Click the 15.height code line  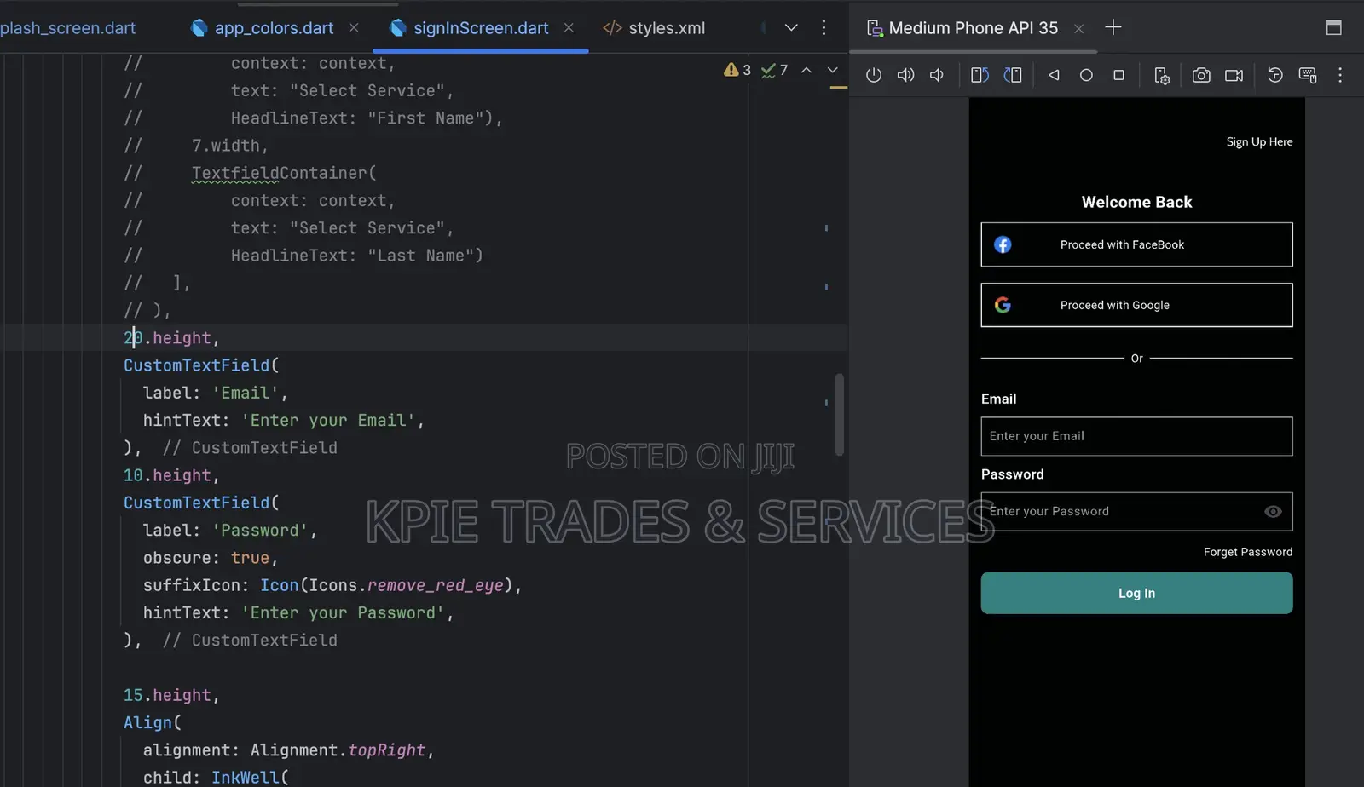pos(171,695)
